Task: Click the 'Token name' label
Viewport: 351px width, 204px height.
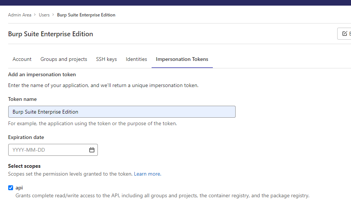Action: (22, 99)
